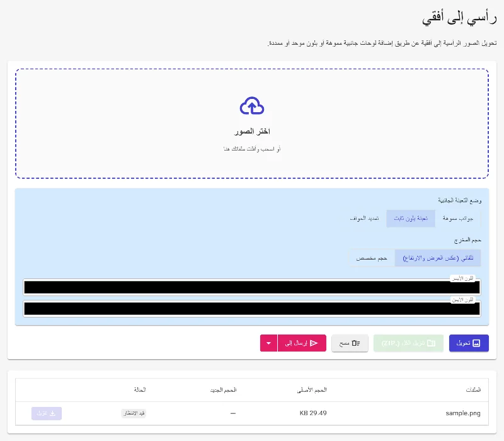This screenshot has height=441, width=504.
Task: Choose the تلقائي automatic output size
Action: point(438,258)
